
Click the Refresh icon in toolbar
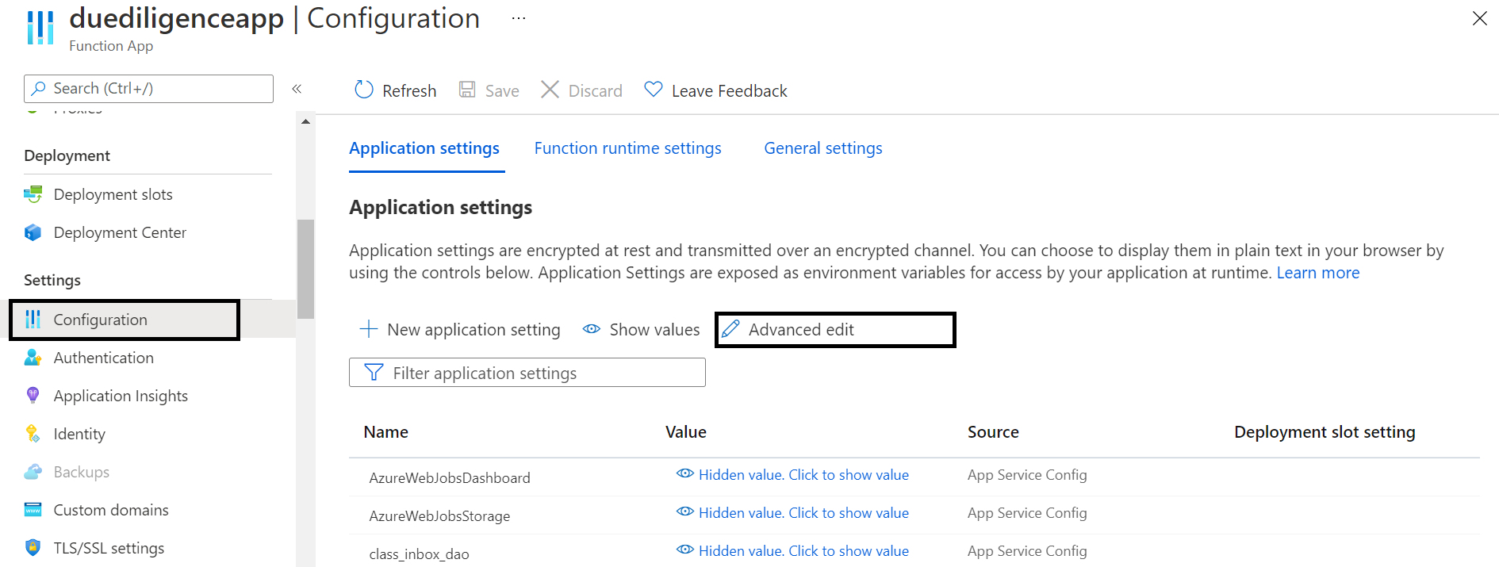(364, 90)
